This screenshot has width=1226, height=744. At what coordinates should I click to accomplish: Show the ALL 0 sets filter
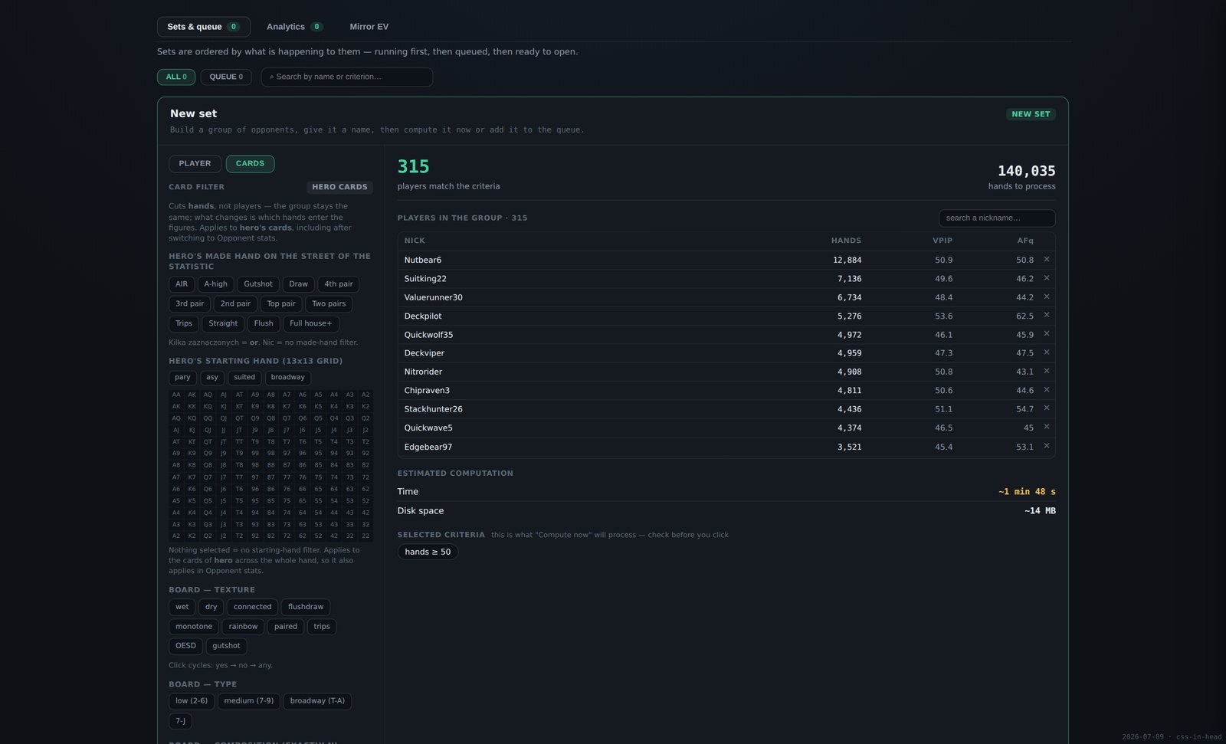click(176, 77)
